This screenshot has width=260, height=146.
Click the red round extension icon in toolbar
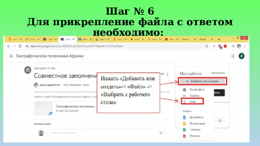pyautogui.click(x=225, y=46)
